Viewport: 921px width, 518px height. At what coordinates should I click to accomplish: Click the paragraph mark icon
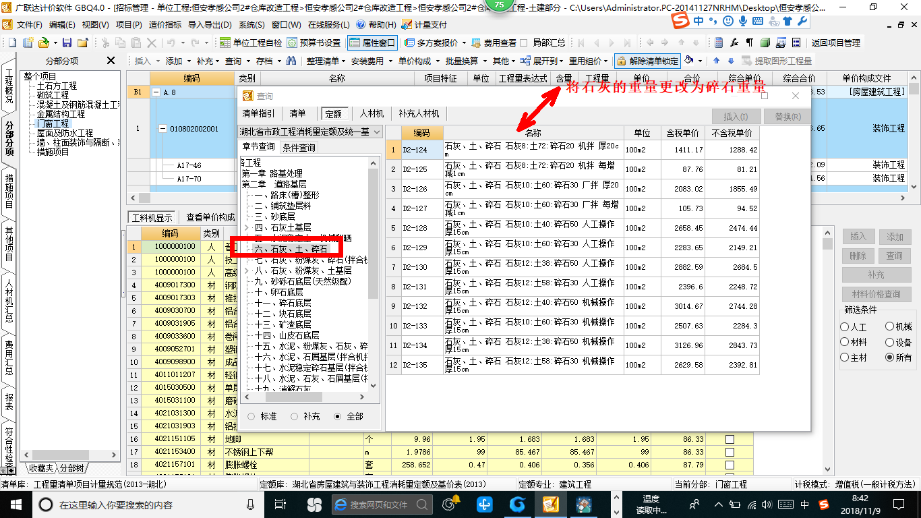749,42
